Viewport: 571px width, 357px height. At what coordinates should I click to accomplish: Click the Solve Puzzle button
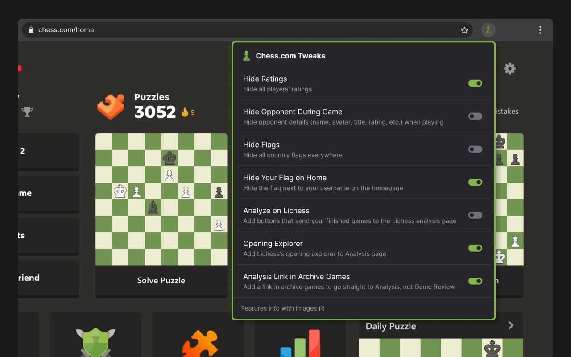point(161,281)
